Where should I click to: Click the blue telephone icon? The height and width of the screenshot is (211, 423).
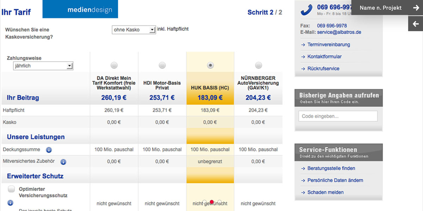click(x=306, y=10)
